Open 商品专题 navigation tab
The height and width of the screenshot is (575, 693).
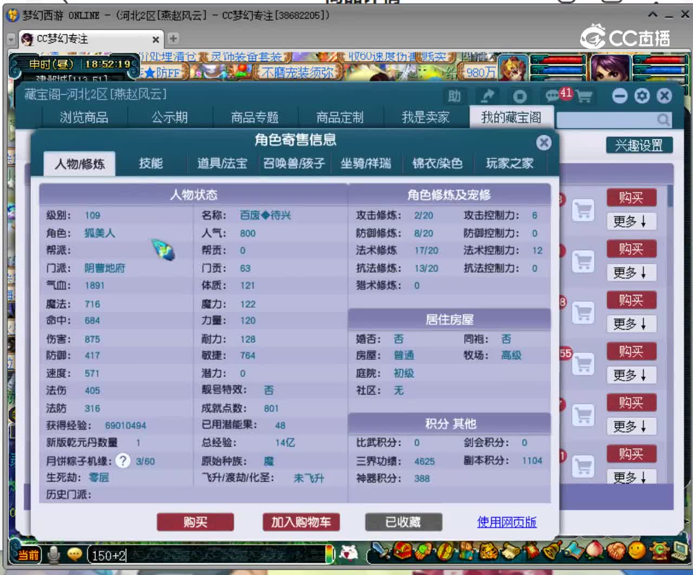[x=254, y=117]
